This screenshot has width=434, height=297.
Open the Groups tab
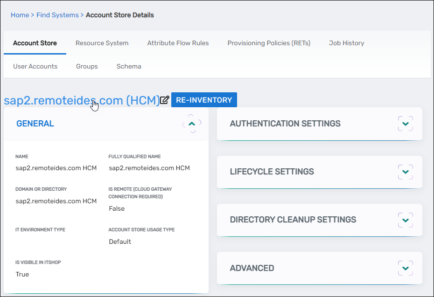point(87,66)
